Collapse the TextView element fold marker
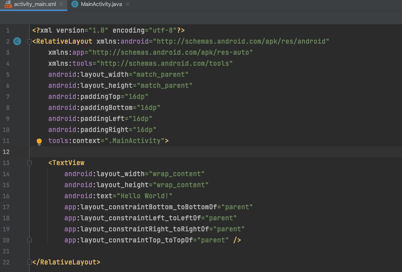 [x=29, y=163]
